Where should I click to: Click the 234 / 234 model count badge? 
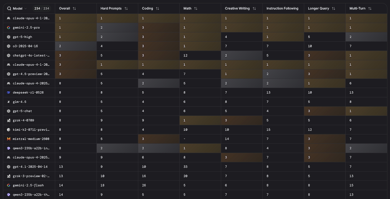41,9
